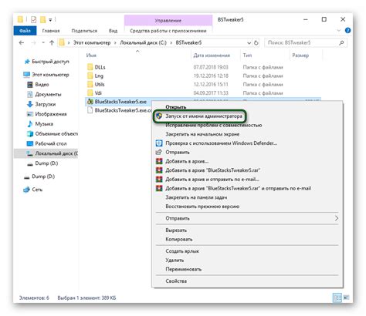The image size is (366, 316).
Task: Select the Vdi folder
Action: (98, 93)
